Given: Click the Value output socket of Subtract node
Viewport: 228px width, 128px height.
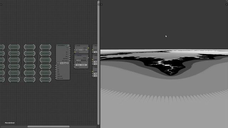Looking at the screenshot, I should pos(88,58).
